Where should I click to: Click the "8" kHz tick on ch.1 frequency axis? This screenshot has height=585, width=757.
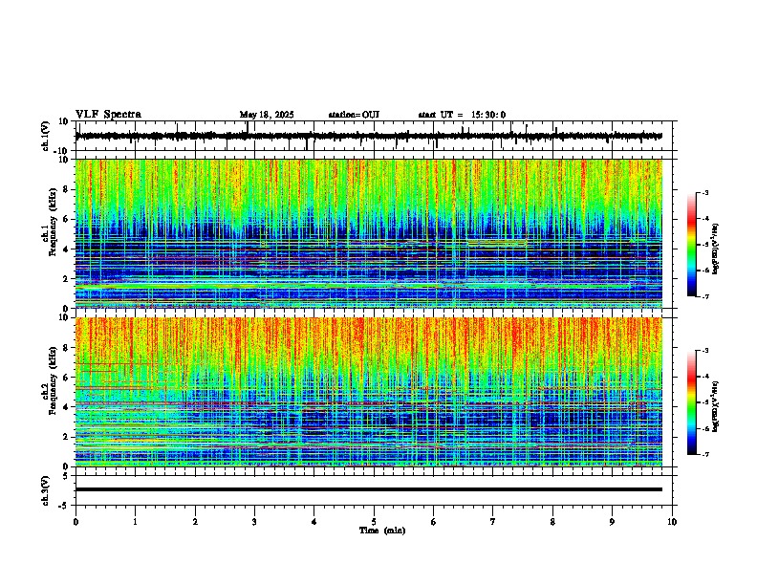66,189
